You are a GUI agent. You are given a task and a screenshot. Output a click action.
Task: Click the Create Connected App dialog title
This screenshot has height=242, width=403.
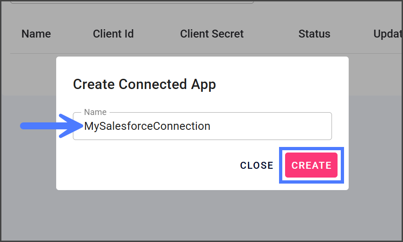coord(144,84)
